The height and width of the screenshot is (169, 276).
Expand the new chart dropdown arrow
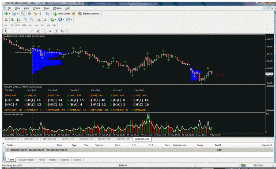click(x=9, y=14)
